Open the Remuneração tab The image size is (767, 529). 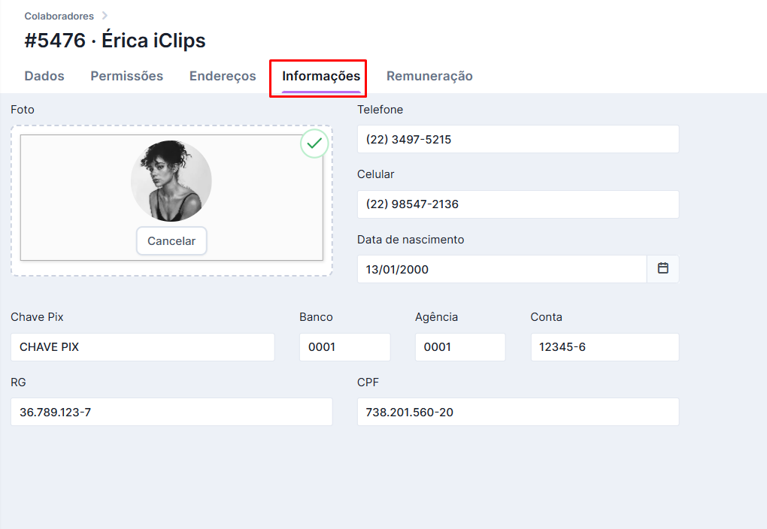point(429,76)
